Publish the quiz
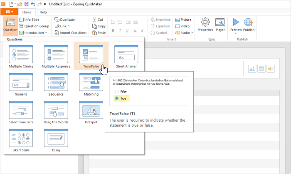 (x=249, y=25)
